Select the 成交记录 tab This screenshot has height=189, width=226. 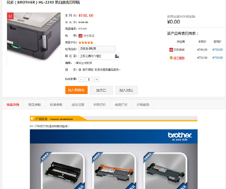pyautogui.click(x=78, y=105)
